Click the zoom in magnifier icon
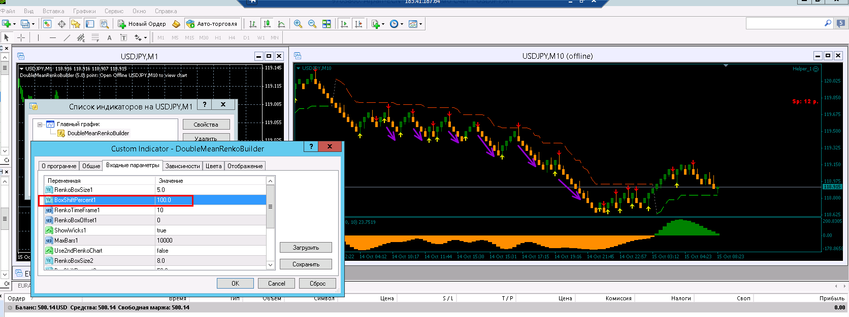This screenshot has height=317, width=849. [298, 24]
